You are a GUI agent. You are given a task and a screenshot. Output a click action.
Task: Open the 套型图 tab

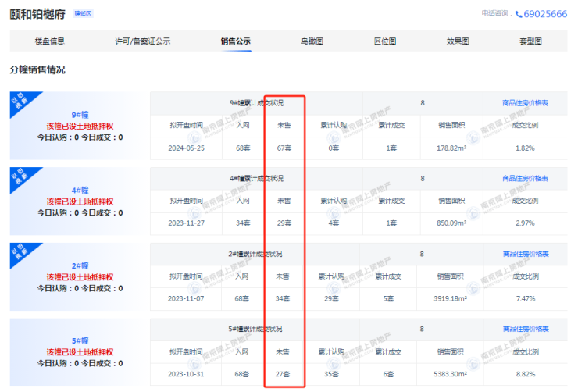coord(530,41)
